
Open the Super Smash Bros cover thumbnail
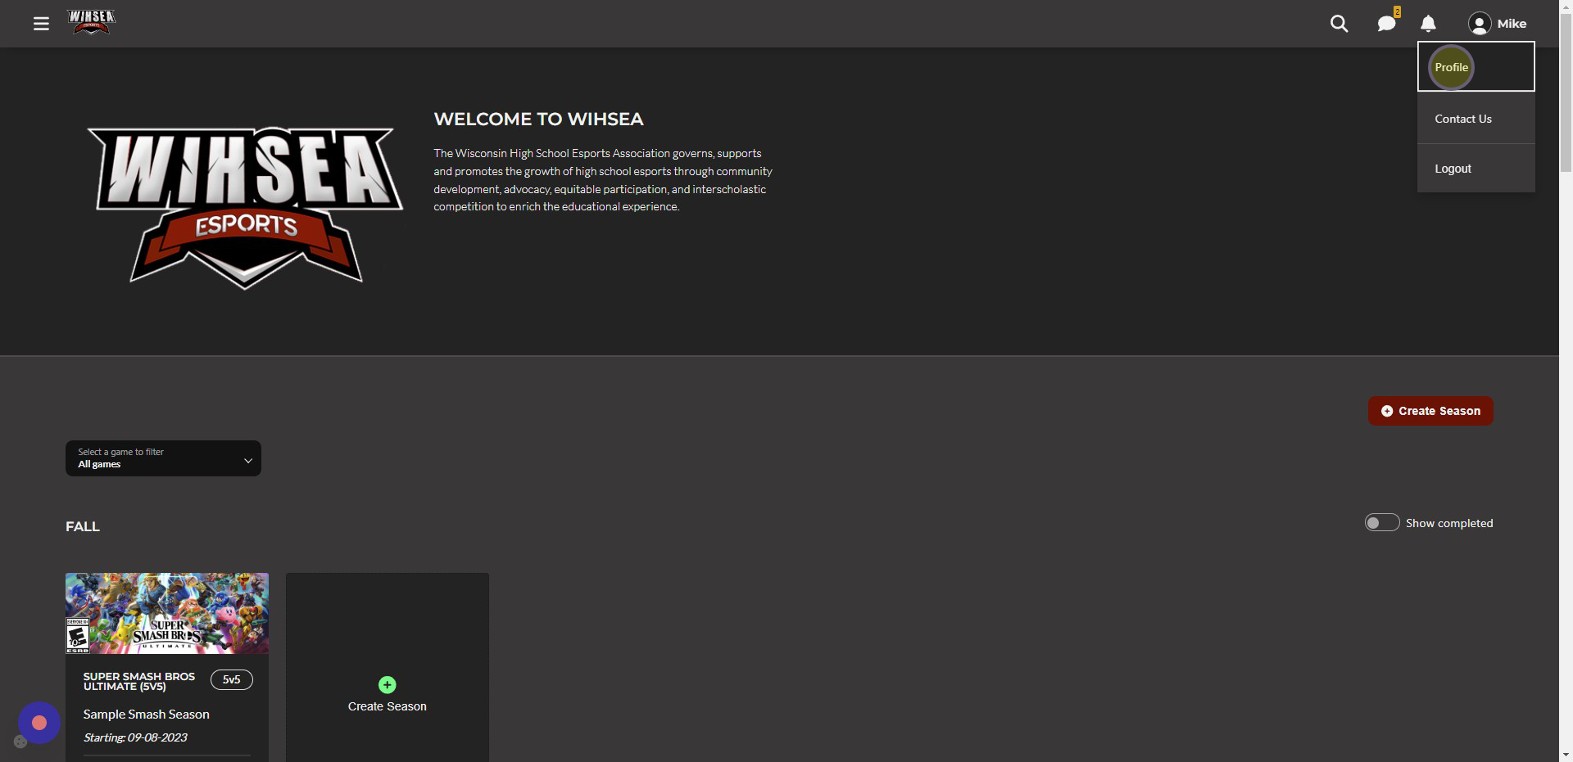[x=167, y=613]
